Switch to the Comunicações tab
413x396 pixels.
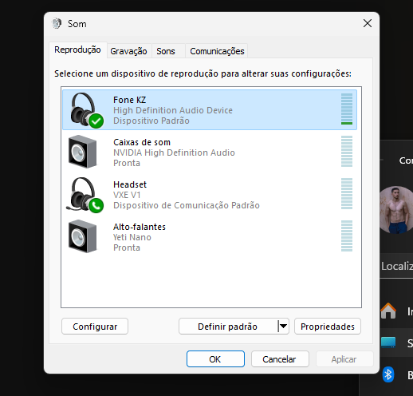pos(217,51)
